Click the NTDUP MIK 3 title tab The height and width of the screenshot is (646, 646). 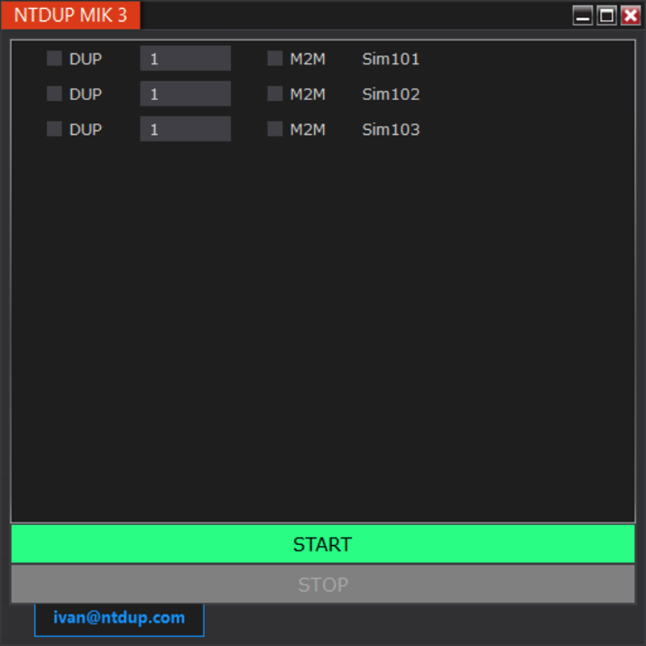coord(70,15)
